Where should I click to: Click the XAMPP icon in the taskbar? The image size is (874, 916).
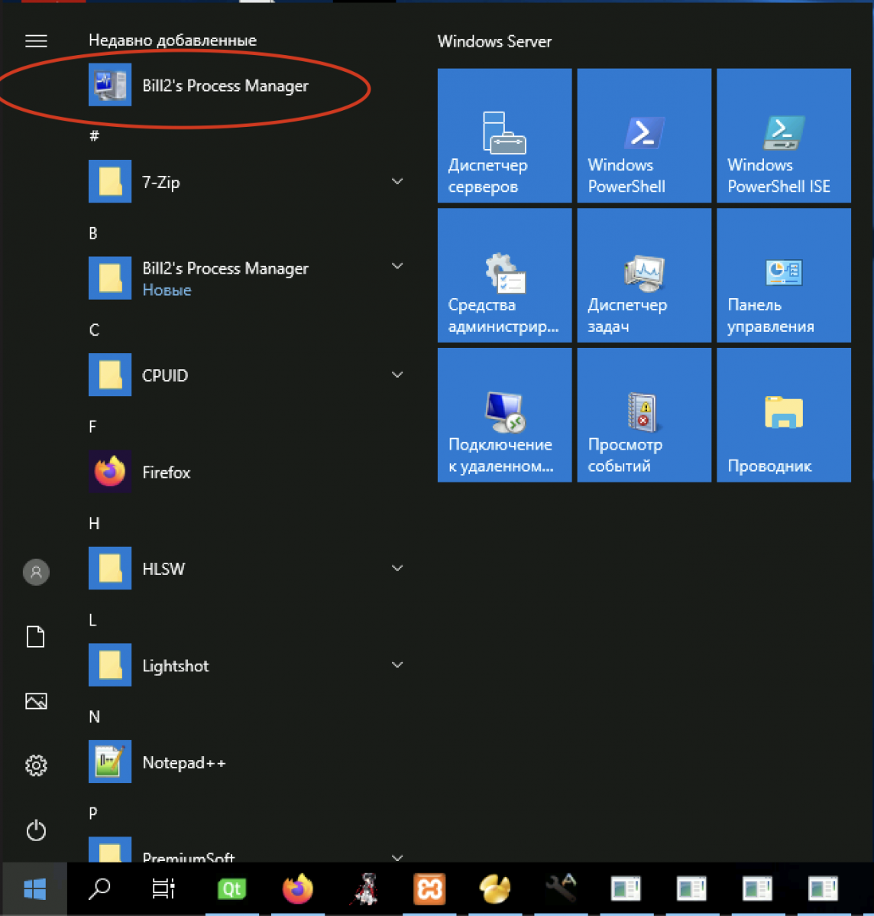pos(429,888)
